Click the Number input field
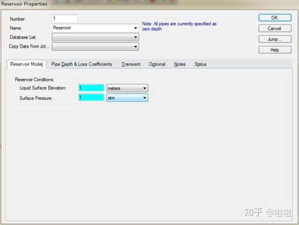This screenshot has height=225, width=299. [x=65, y=18]
